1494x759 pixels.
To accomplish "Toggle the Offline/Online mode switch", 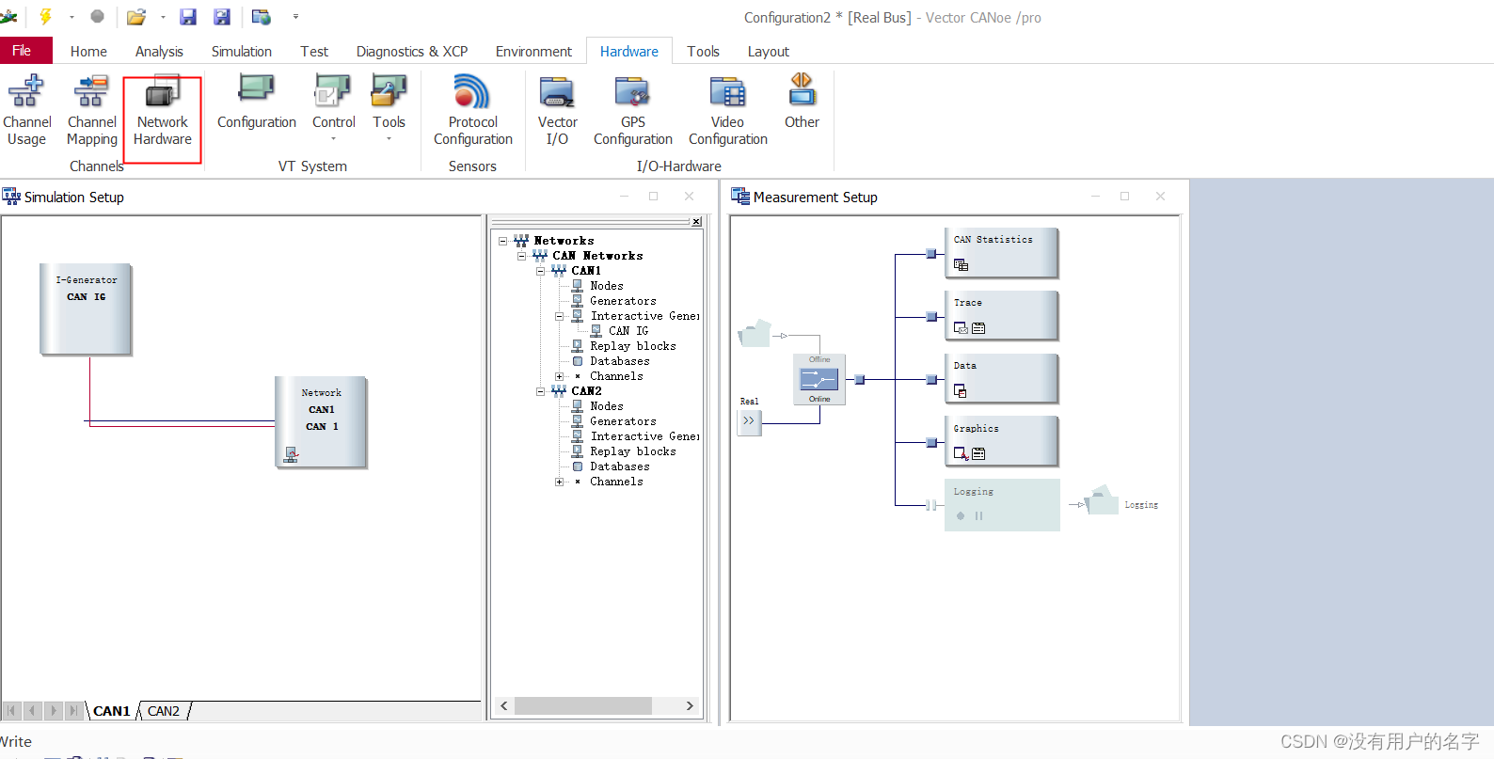I will [819, 379].
